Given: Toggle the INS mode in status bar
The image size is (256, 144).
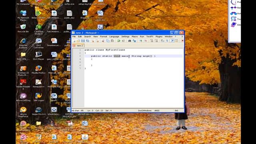Looking at the screenshot, I should click(176, 110).
